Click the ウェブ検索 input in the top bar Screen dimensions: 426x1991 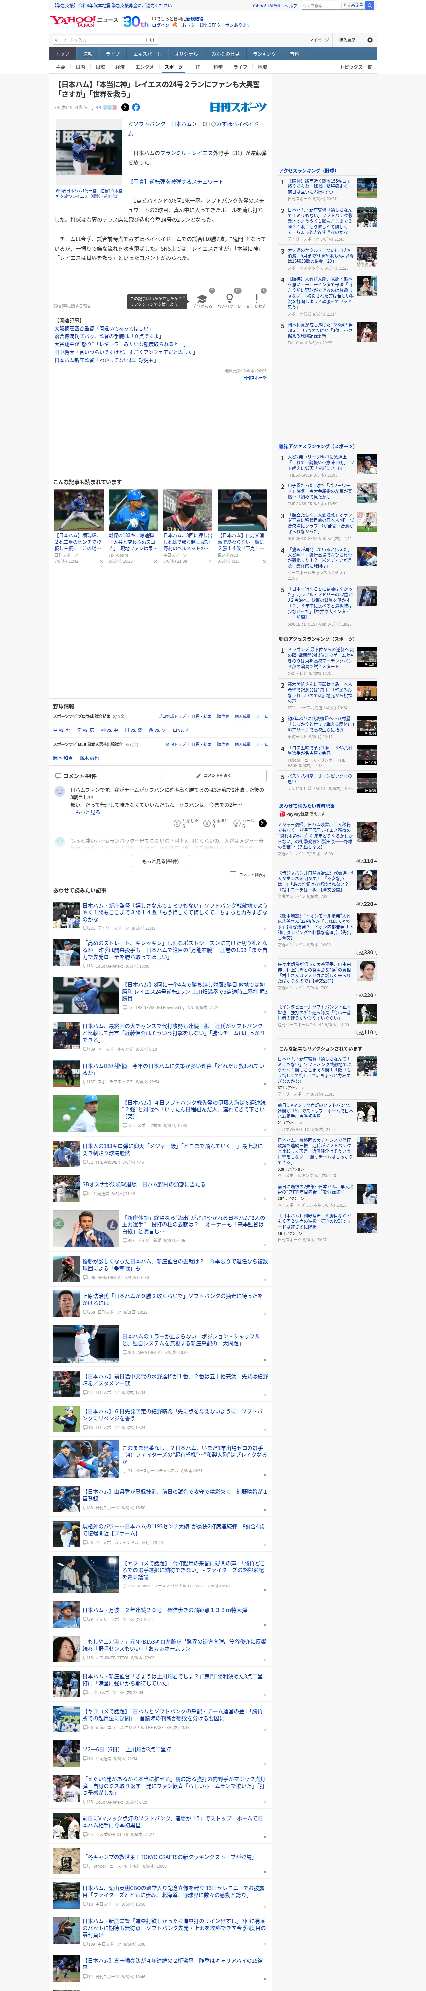click(320, 5)
